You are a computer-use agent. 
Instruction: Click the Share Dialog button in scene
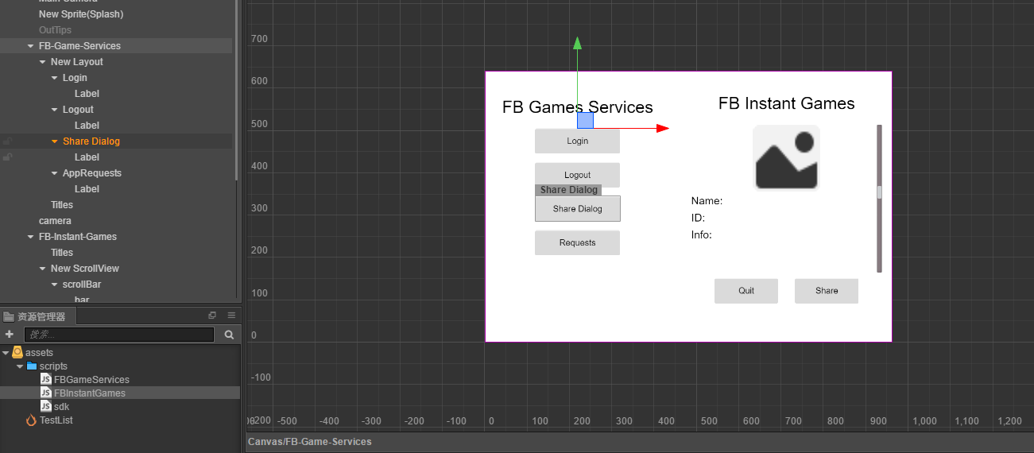coord(577,208)
